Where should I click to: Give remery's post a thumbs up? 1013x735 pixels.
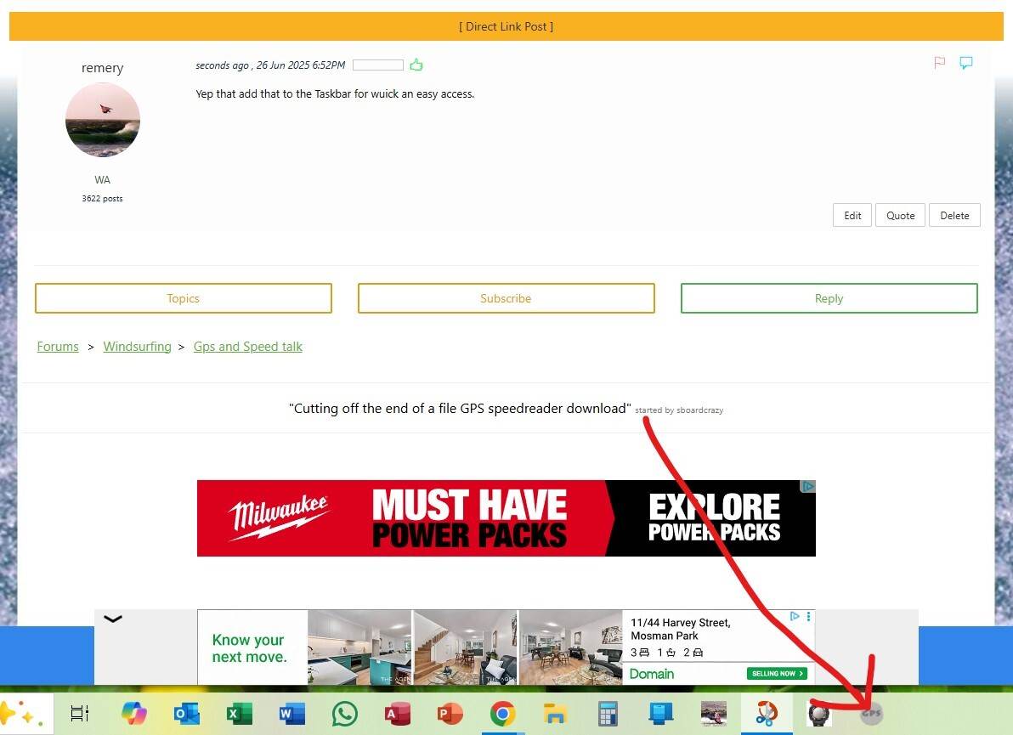416,64
